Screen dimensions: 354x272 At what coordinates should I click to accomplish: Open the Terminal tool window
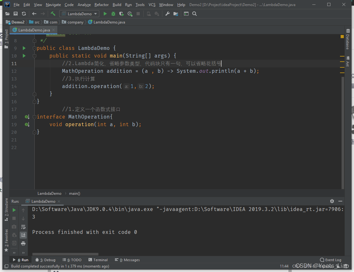tap(98, 260)
